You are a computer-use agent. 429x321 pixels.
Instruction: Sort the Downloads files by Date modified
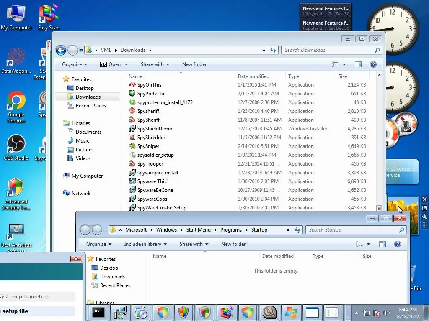pos(253,76)
